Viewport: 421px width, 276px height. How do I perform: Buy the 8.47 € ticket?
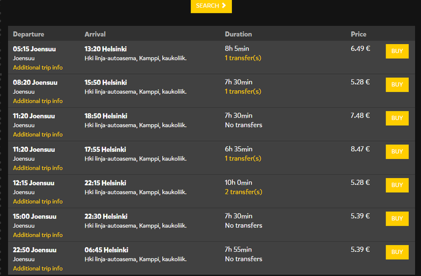point(397,151)
